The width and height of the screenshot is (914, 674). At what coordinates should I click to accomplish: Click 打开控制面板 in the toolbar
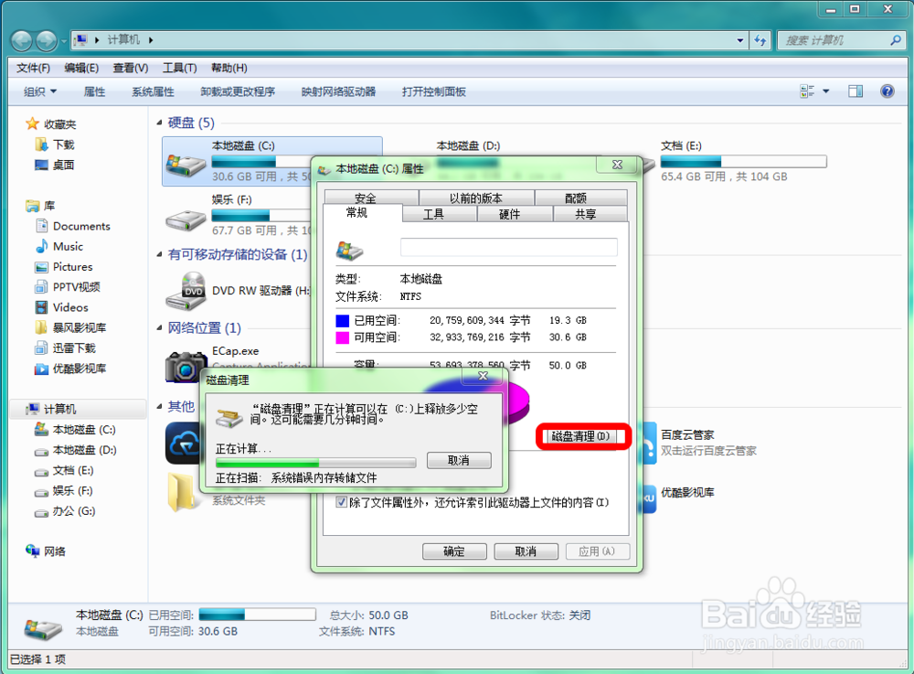[433, 91]
